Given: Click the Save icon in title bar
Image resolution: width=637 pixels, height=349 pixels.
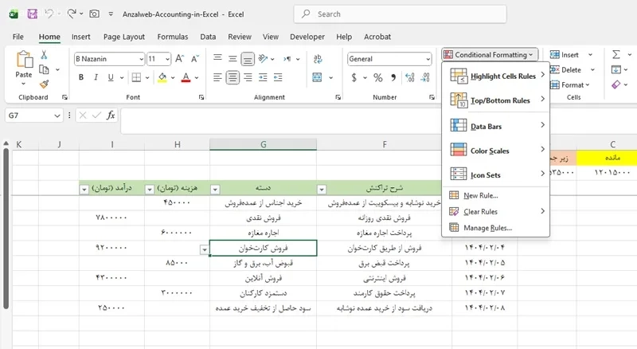Looking at the screenshot, I should 32,14.
